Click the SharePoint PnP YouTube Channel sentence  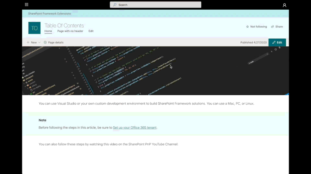coord(108,144)
